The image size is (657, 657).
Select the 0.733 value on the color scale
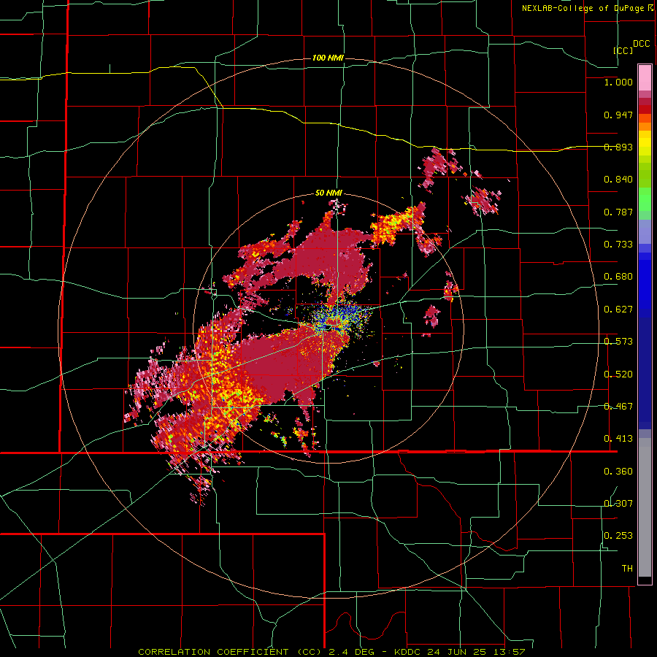(x=618, y=245)
